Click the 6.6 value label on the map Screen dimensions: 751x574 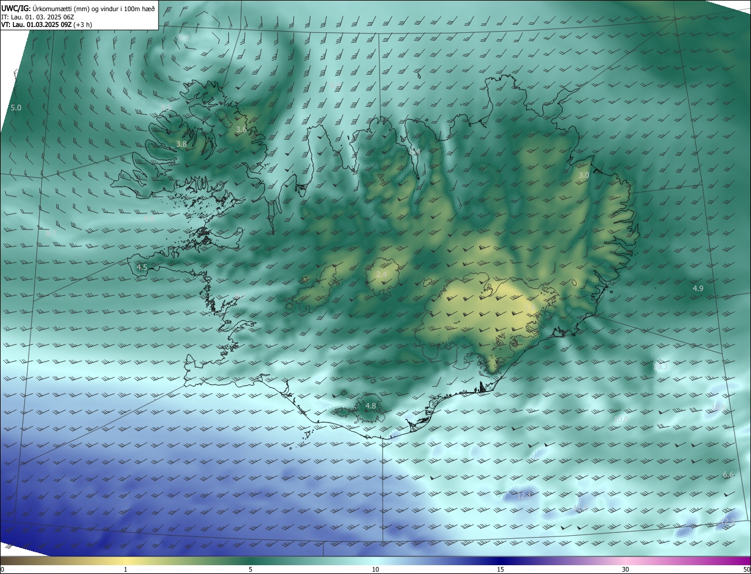click(728, 474)
